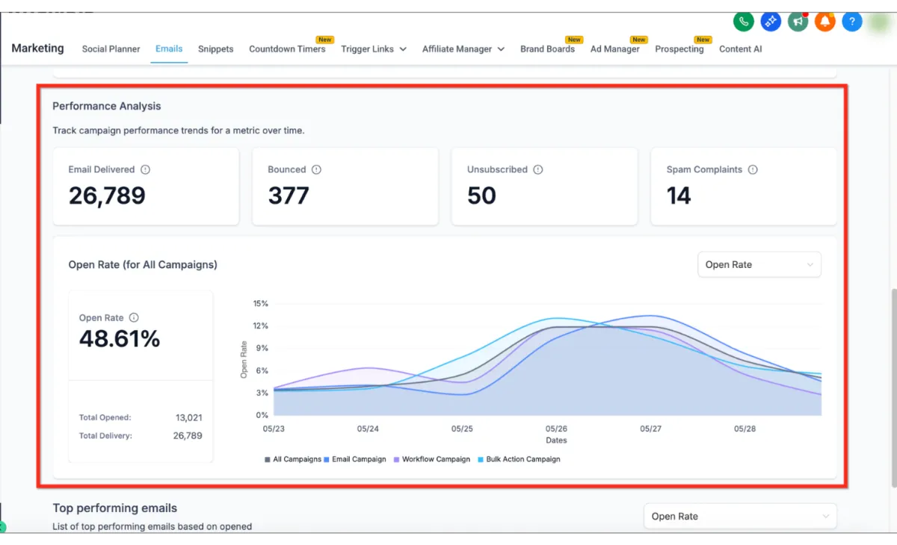Toggle All Campaigns series in chart legend
897x545 pixels.
tap(293, 459)
